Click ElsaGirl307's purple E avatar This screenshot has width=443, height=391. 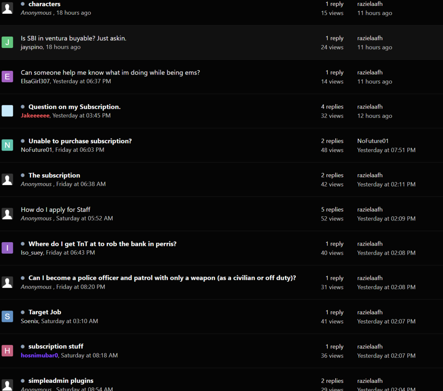point(7,77)
